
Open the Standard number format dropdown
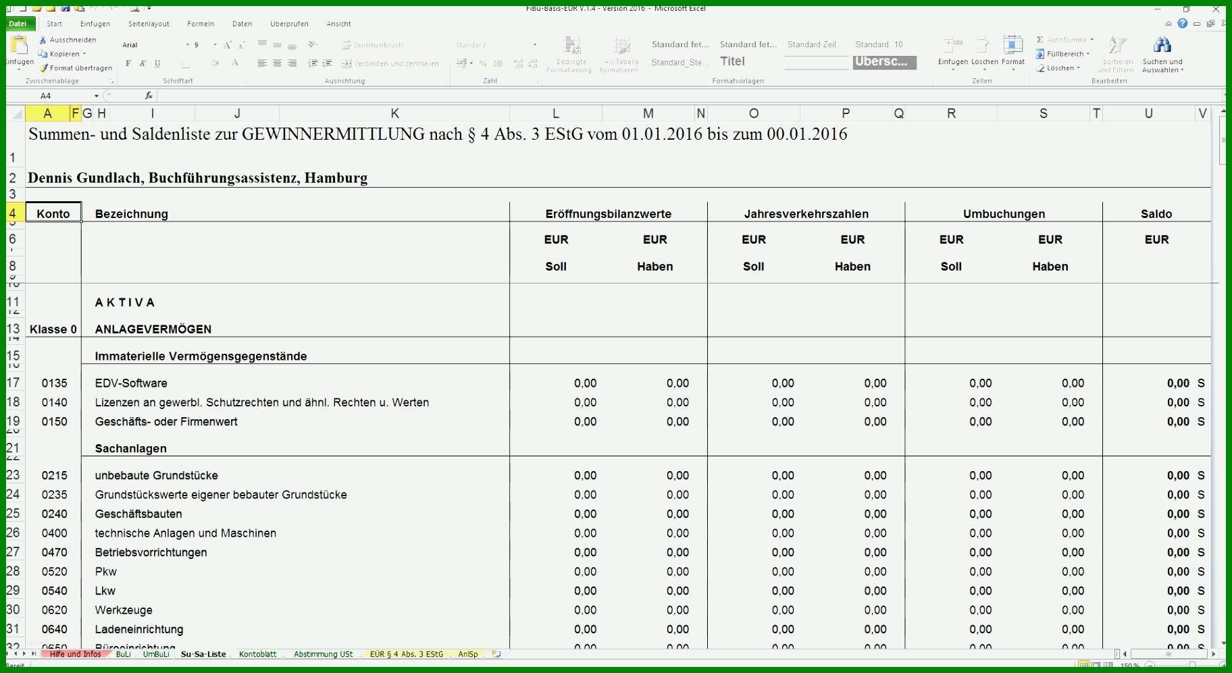pyautogui.click(x=535, y=45)
